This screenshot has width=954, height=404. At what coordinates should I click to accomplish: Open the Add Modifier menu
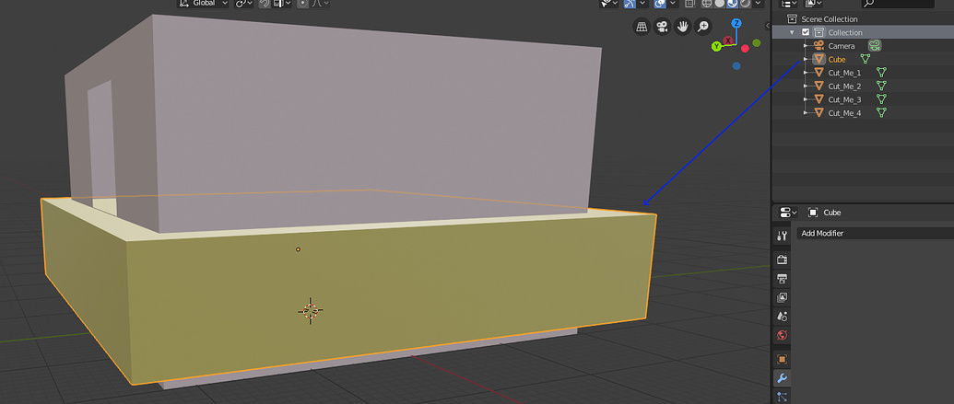[875, 233]
